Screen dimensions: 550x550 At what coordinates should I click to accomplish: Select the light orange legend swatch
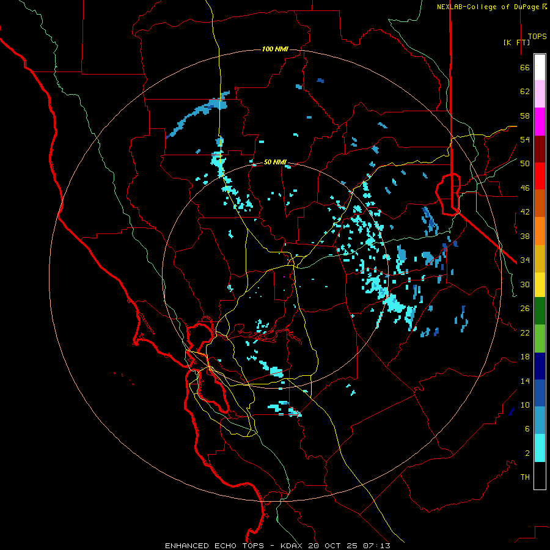click(x=540, y=231)
